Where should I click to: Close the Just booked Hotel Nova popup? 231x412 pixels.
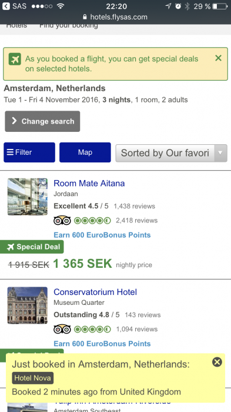click(217, 362)
